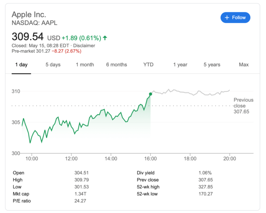Click the 310 price axis label
The height and width of the screenshot is (213, 266).
coord(16,91)
